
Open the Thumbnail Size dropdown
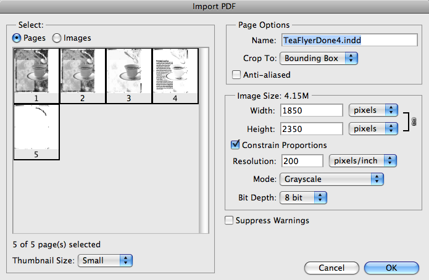(x=106, y=260)
